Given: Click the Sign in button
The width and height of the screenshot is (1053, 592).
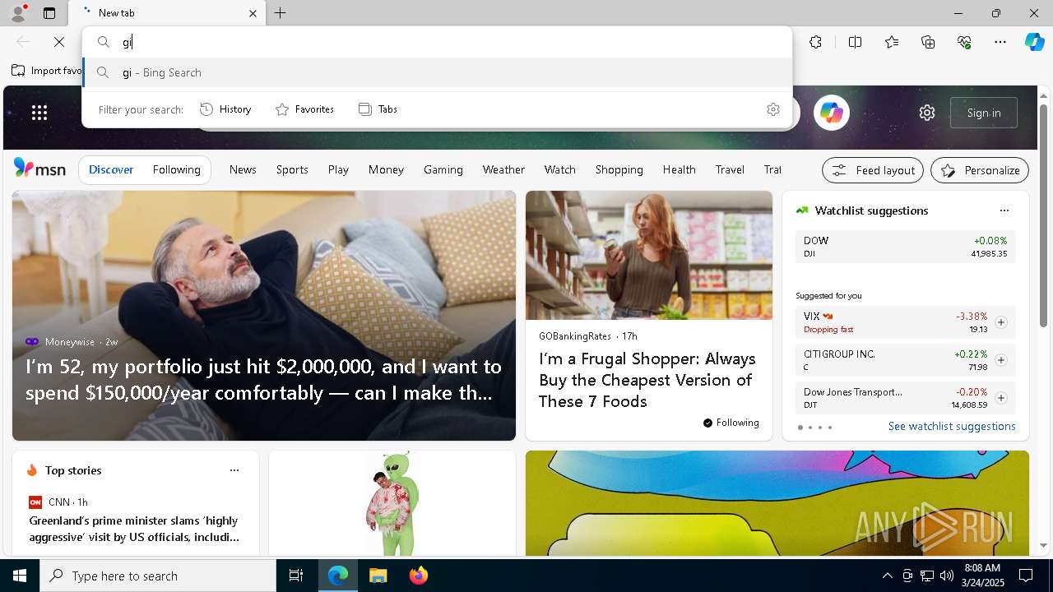Looking at the screenshot, I should point(984,113).
